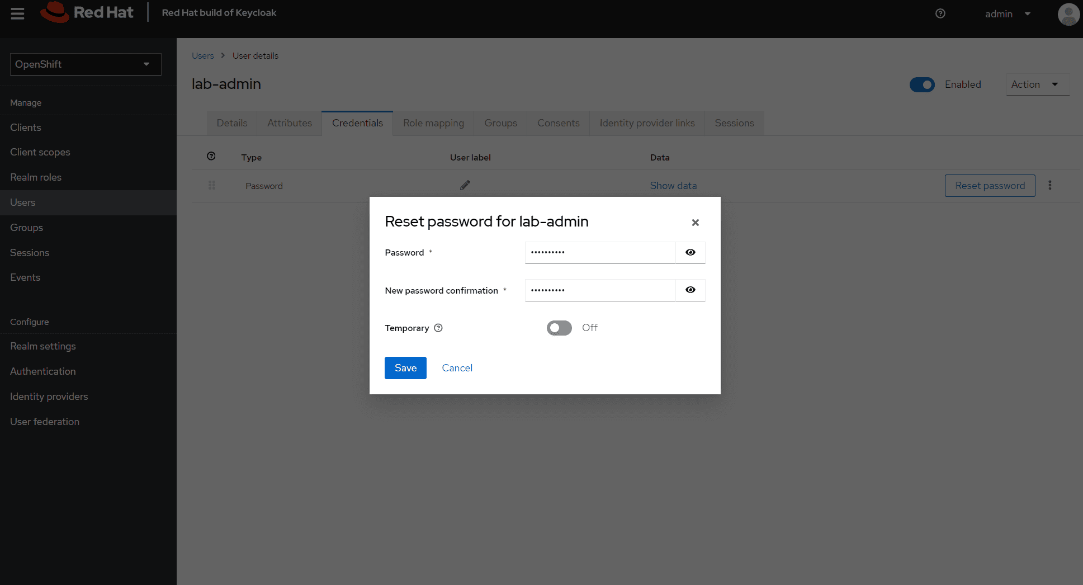Click the user avatar icon
Screen dimensions: 1083x585
(x=1068, y=14)
